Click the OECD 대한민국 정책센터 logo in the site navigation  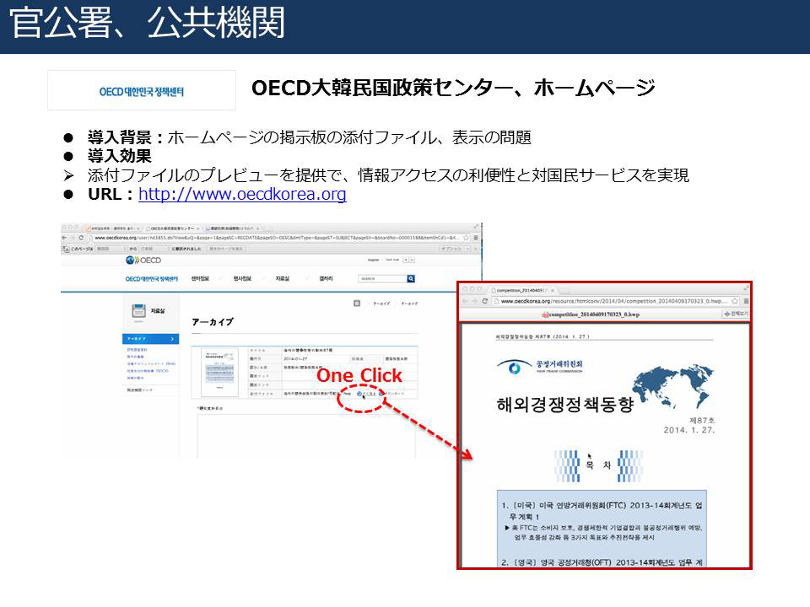click(x=151, y=279)
